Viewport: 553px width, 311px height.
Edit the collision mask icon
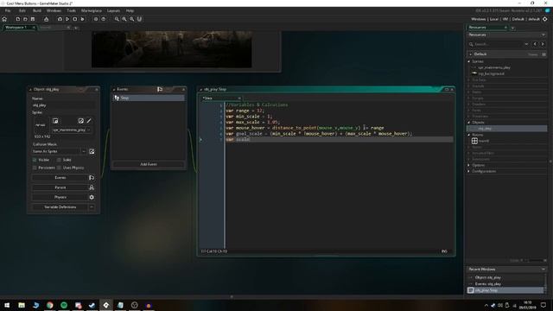click(92, 151)
